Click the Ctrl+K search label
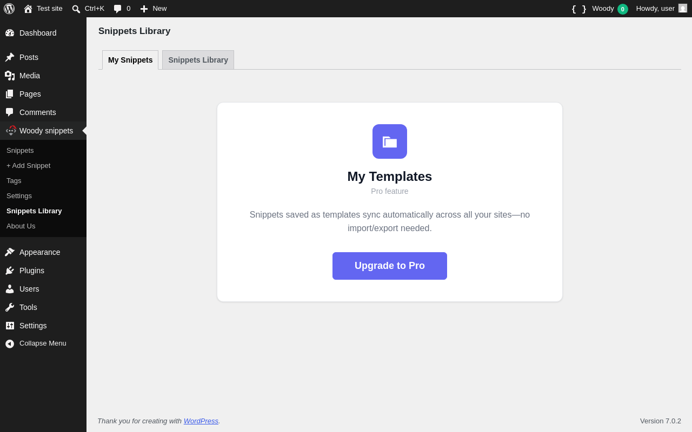Image resolution: width=692 pixels, height=432 pixels. (95, 9)
